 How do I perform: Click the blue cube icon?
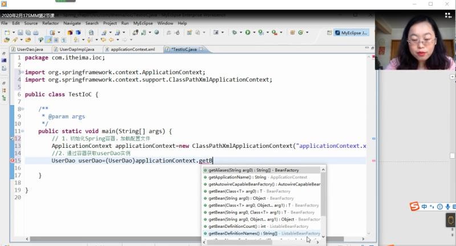78,33
